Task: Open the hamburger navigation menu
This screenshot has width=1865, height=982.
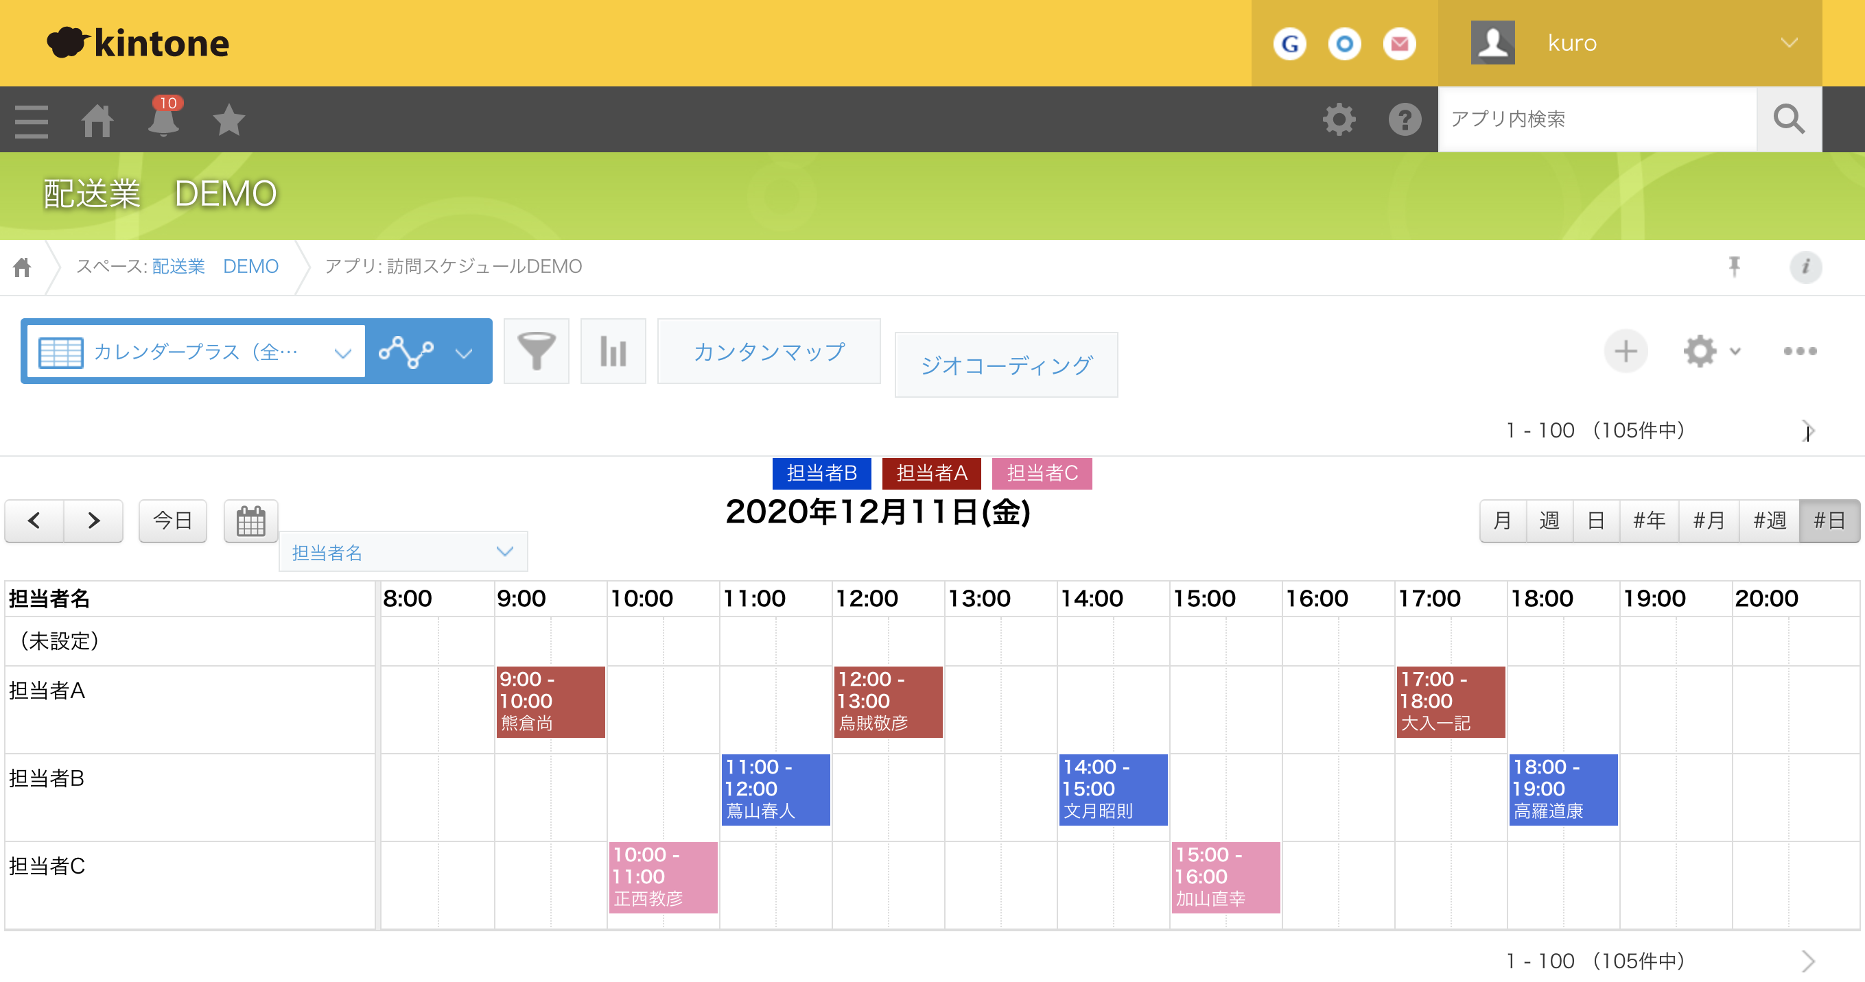Action: coord(32,120)
